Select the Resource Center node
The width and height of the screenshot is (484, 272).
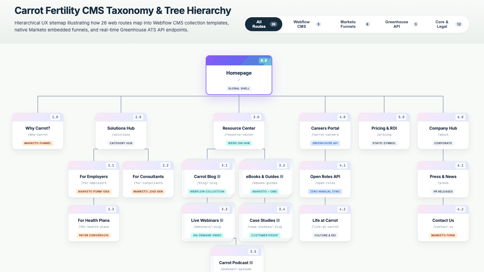pos(239,131)
